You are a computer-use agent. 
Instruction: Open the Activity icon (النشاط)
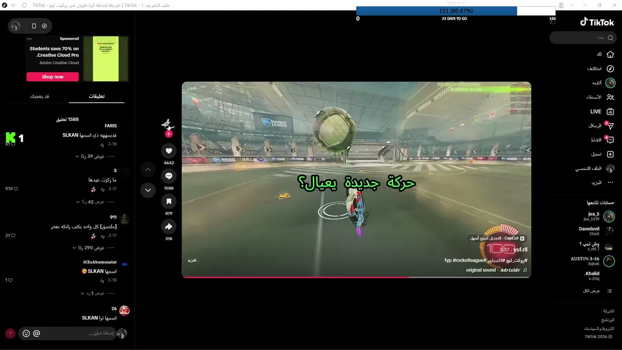[610, 140]
